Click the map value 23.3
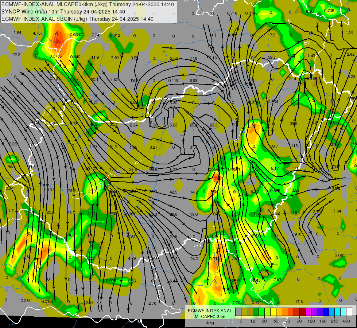The width and height of the screenshot is (357, 328). [214, 125]
